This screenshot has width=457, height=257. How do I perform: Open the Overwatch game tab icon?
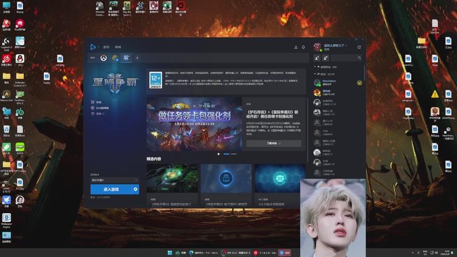(x=103, y=58)
